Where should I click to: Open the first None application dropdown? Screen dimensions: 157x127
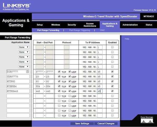24,47
